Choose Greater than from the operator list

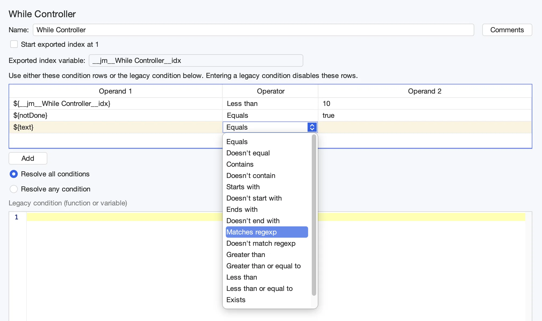(x=267, y=255)
